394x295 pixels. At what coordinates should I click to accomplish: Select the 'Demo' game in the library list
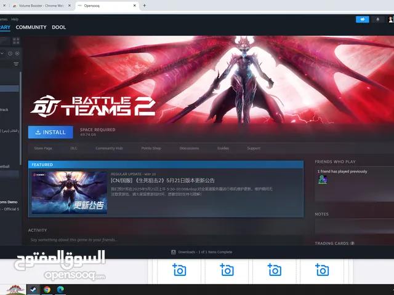pos(10,202)
